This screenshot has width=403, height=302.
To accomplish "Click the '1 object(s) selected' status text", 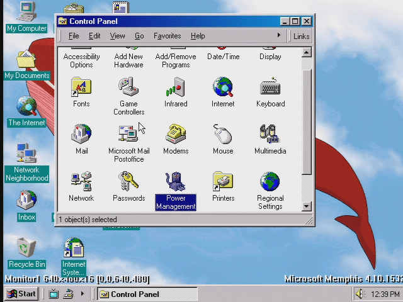I will [x=88, y=220].
